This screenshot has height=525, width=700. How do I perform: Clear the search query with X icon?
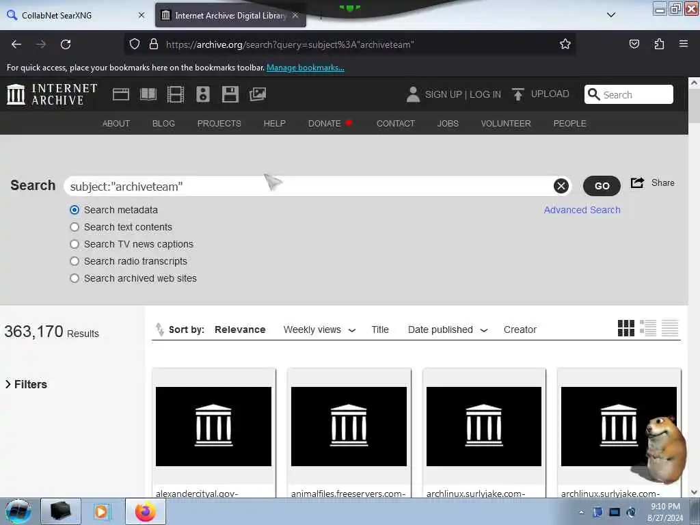pyautogui.click(x=561, y=186)
